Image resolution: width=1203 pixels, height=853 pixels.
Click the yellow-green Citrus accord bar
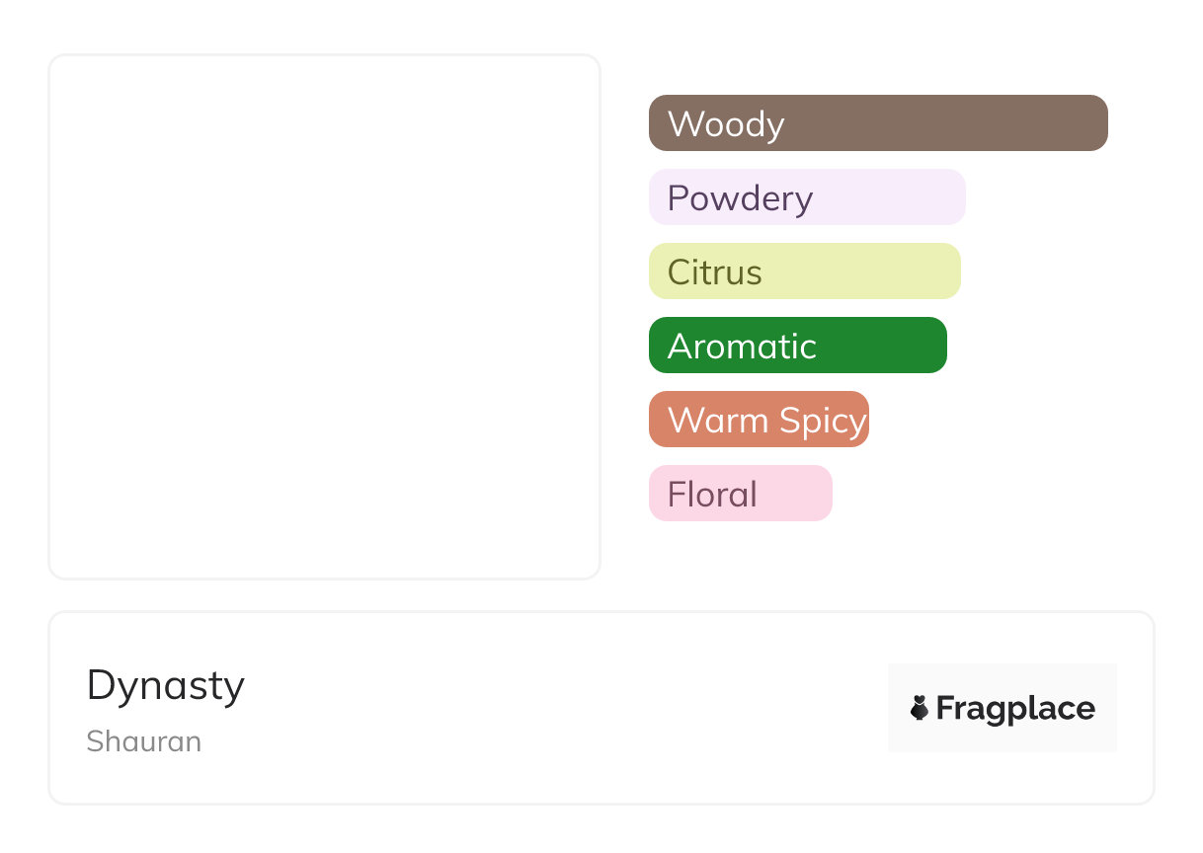tap(869, 271)
